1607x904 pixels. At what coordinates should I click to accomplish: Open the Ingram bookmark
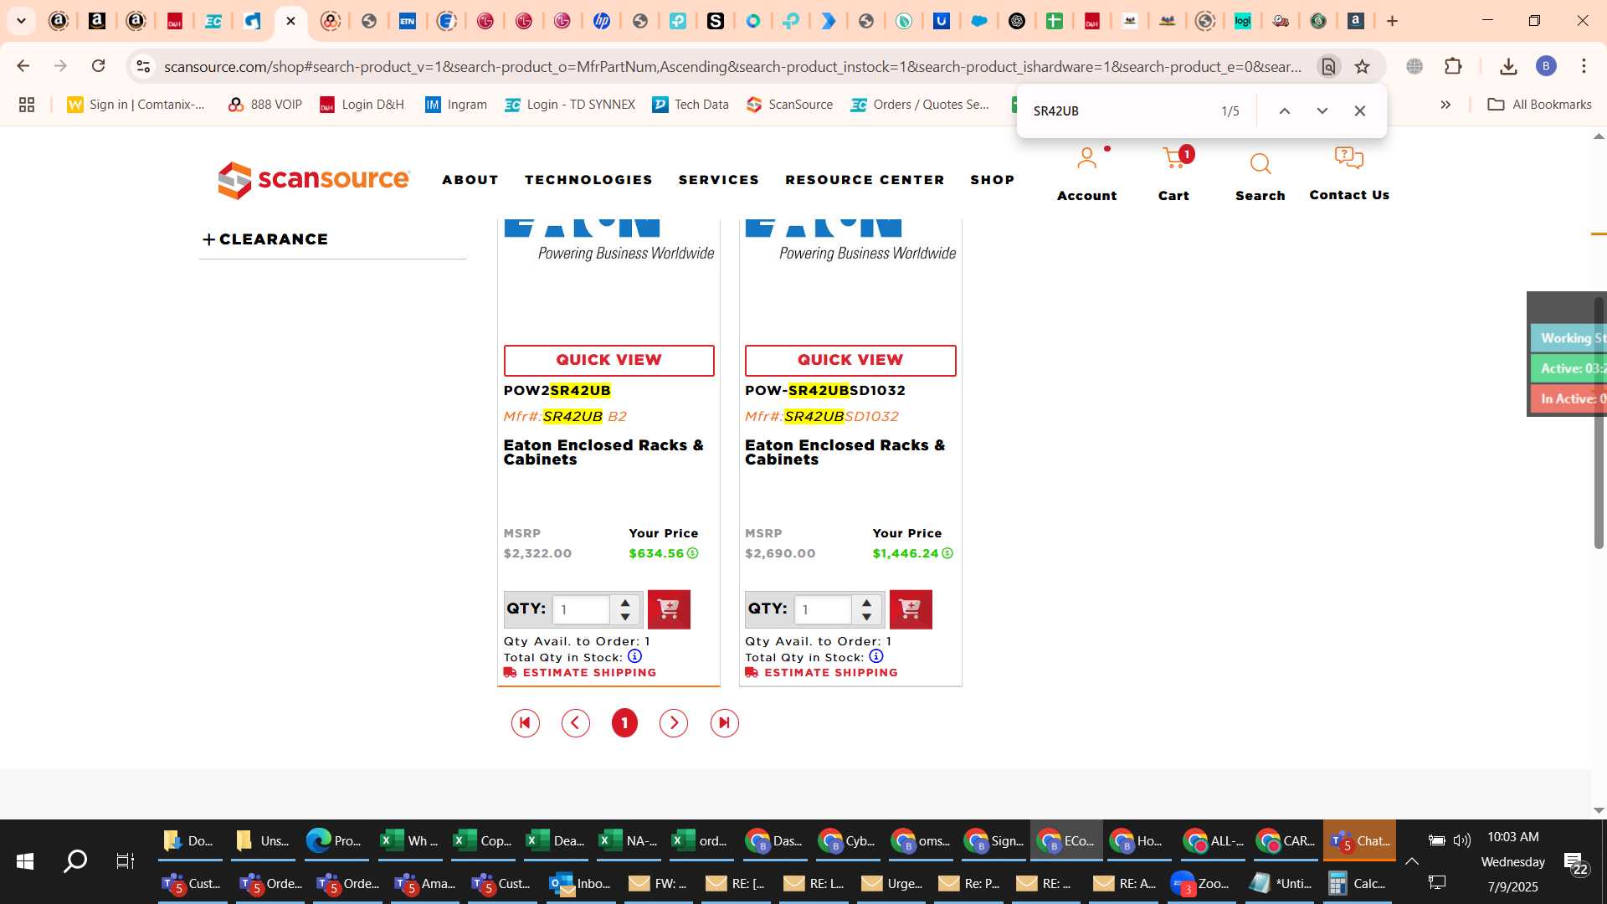[x=456, y=105]
